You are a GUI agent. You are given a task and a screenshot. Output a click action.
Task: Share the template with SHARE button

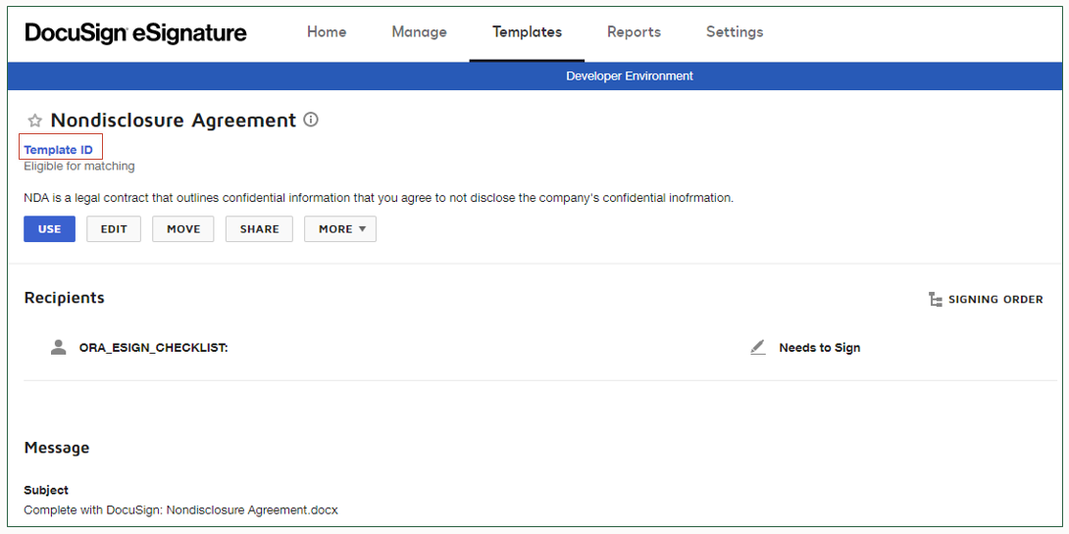tap(259, 229)
